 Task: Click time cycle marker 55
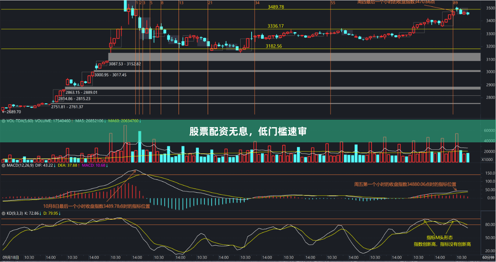333,3
